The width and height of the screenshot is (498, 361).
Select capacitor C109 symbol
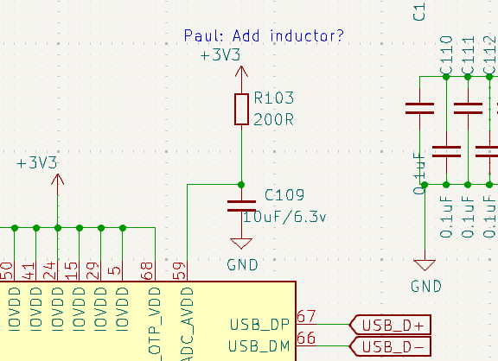[x=241, y=206]
